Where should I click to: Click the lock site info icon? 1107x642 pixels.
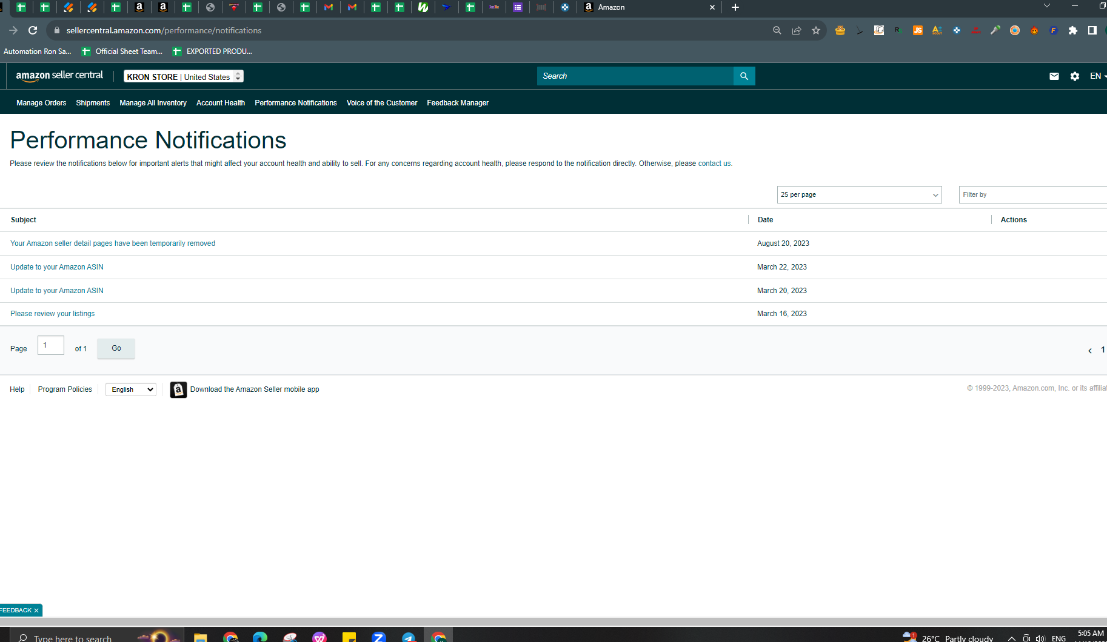[x=57, y=30]
